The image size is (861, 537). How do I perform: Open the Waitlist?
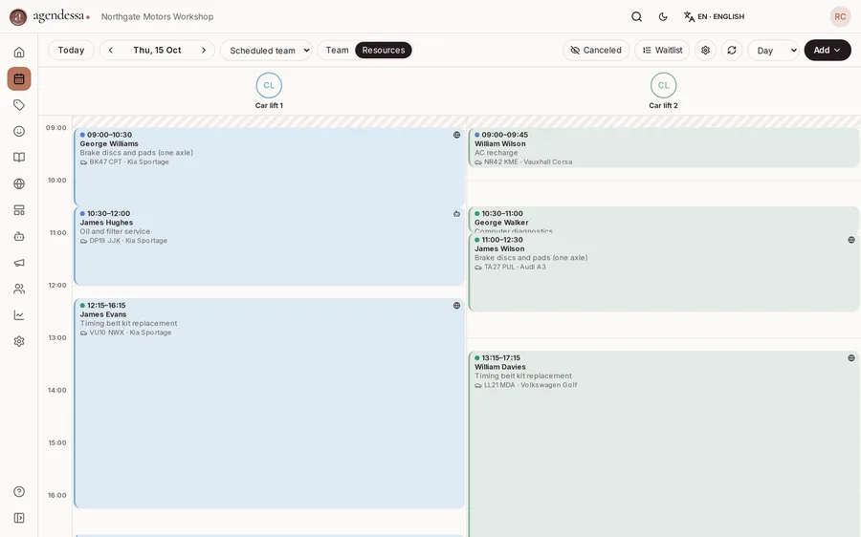click(x=662, y=50)
